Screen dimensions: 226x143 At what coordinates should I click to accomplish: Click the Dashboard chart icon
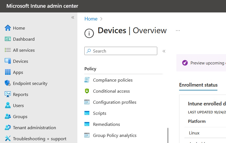pos(8,39)
